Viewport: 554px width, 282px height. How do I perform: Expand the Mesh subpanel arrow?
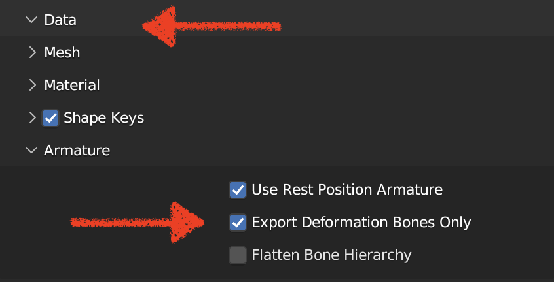click(x=33, y=52)
